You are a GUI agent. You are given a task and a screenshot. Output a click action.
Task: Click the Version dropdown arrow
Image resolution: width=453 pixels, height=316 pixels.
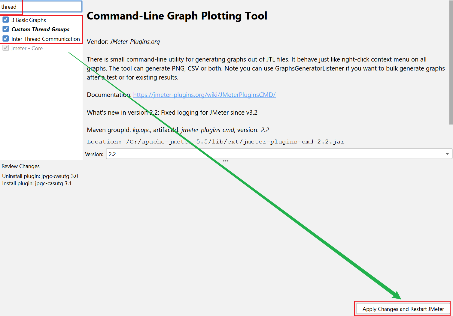click(x=447, y=154)
